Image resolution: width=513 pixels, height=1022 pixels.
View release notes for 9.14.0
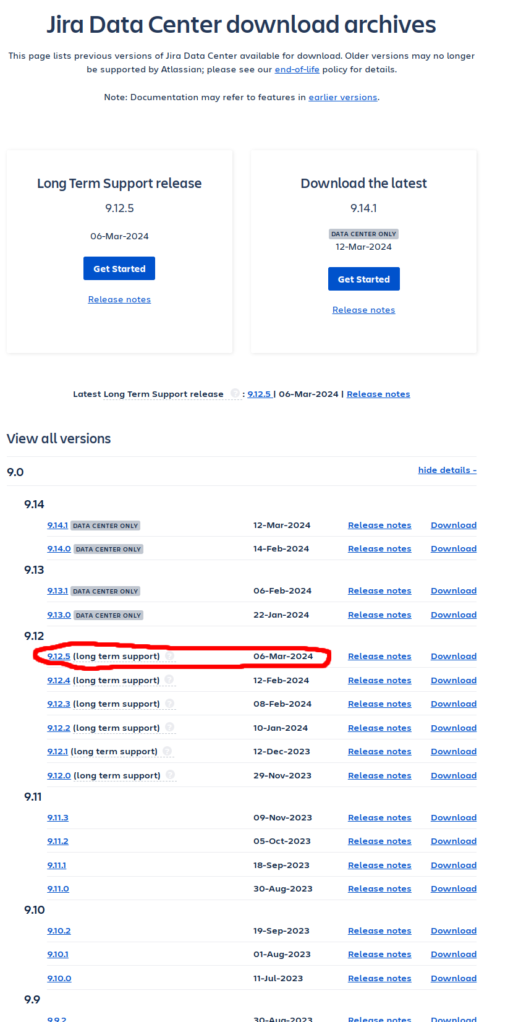click(379, 548)
